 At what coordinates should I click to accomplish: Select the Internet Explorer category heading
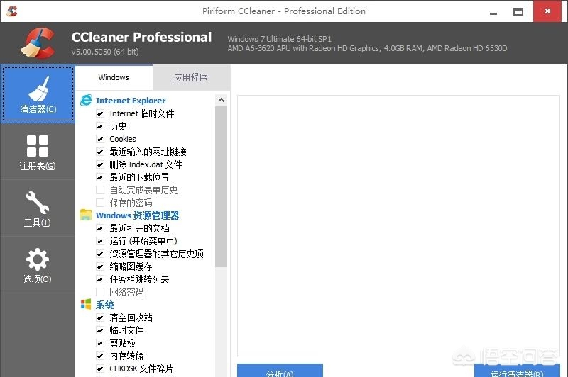[131, 101]
